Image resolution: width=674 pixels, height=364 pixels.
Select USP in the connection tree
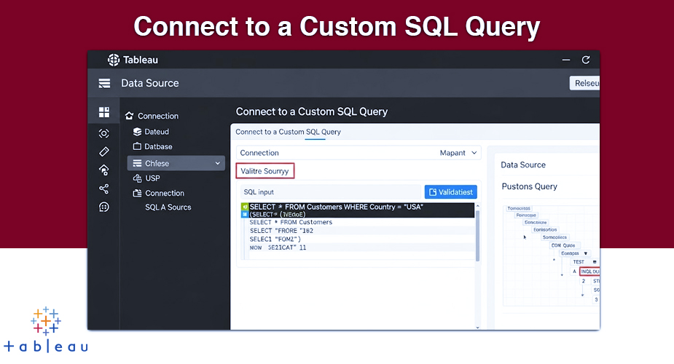152,178
